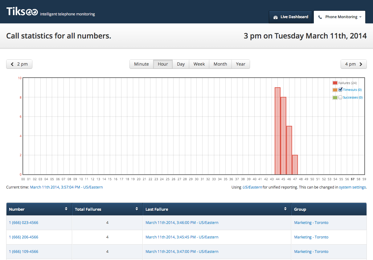Viewport: 373px width, 260px height.
Task: Click the Live Dashboard gauge icon
Action: pyautogui.click(x=276, y=17)
